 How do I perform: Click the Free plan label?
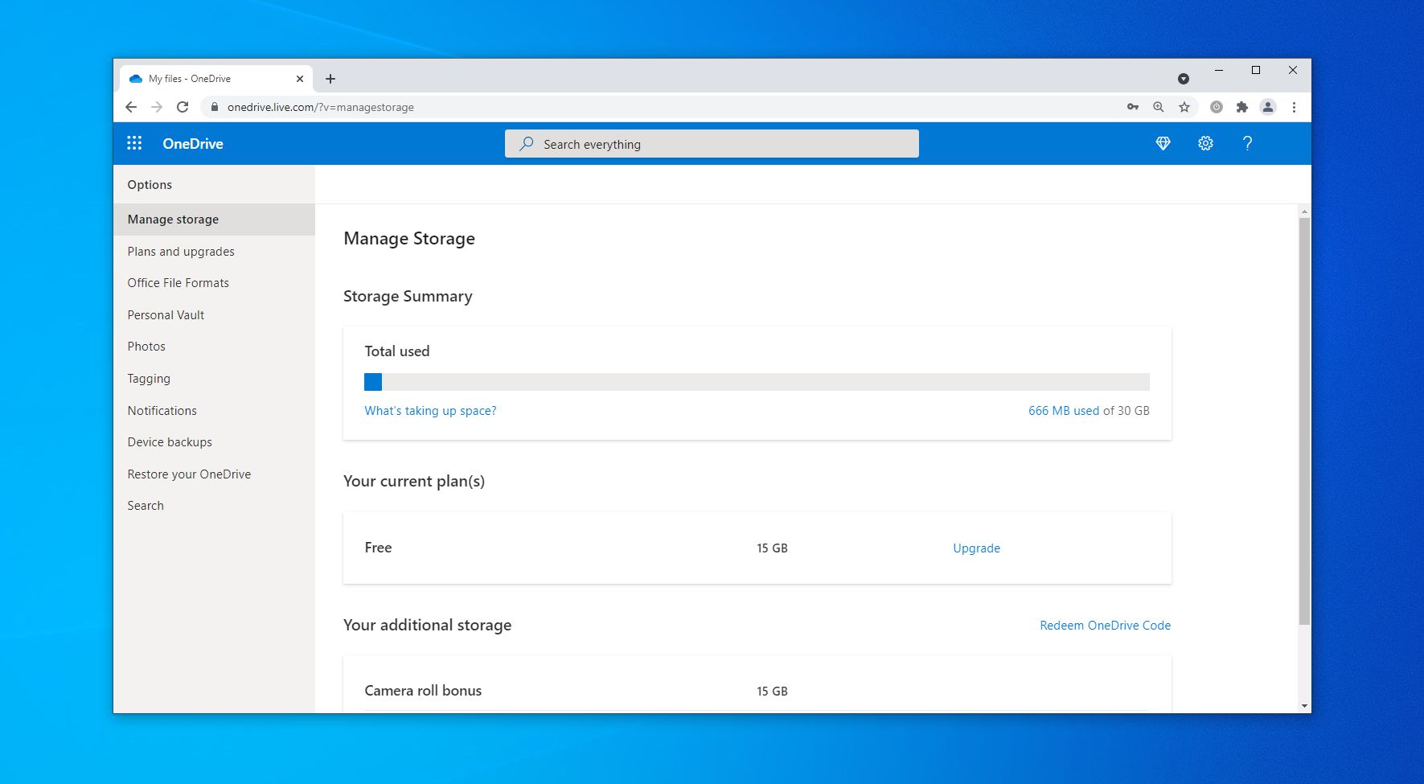pyautogui.click(x=378, y=548)
